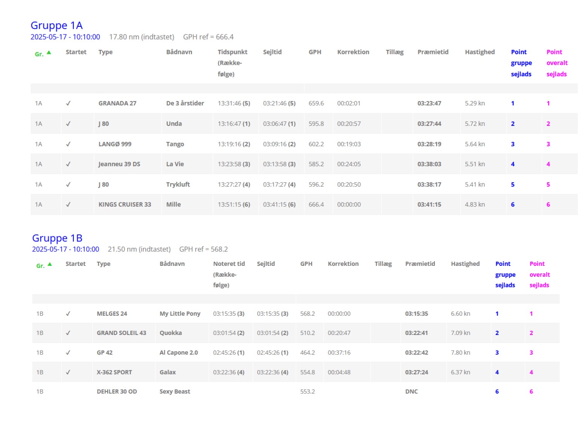581x432 pixels.
Task: Toggle the Startet check for boat Mille
Action: pyautogui.click(x=68, y=205)
